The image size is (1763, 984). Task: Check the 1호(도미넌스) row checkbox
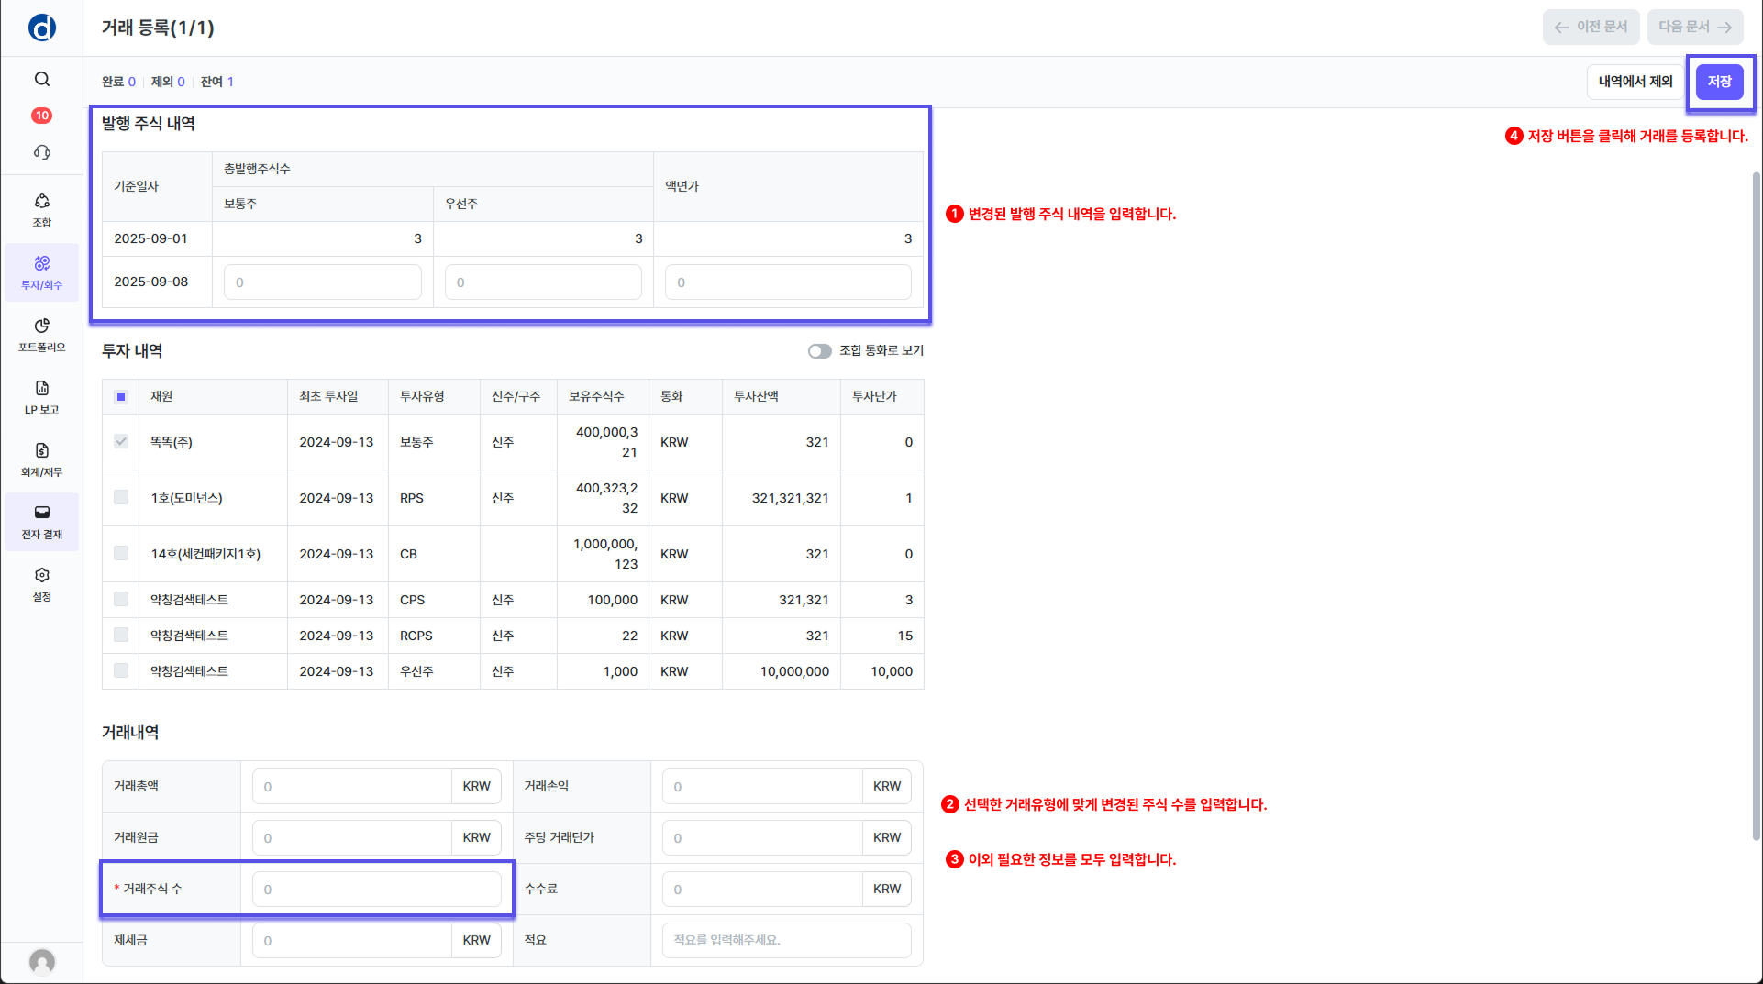coord(121,497)
